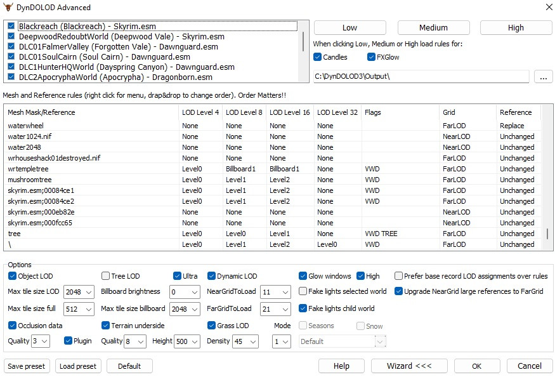Click the DynDOLOD cow skull title icon
The width and height of the screenshot is (555, 377).
8,7
